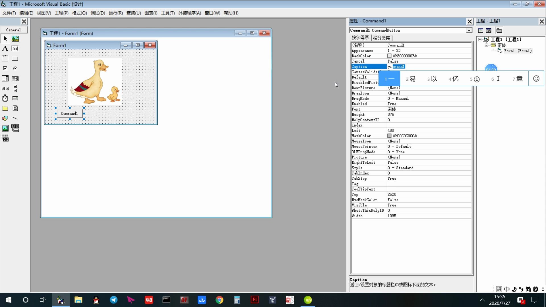
Task: Open Windows Start menu
Action: (x=9, y=300)
